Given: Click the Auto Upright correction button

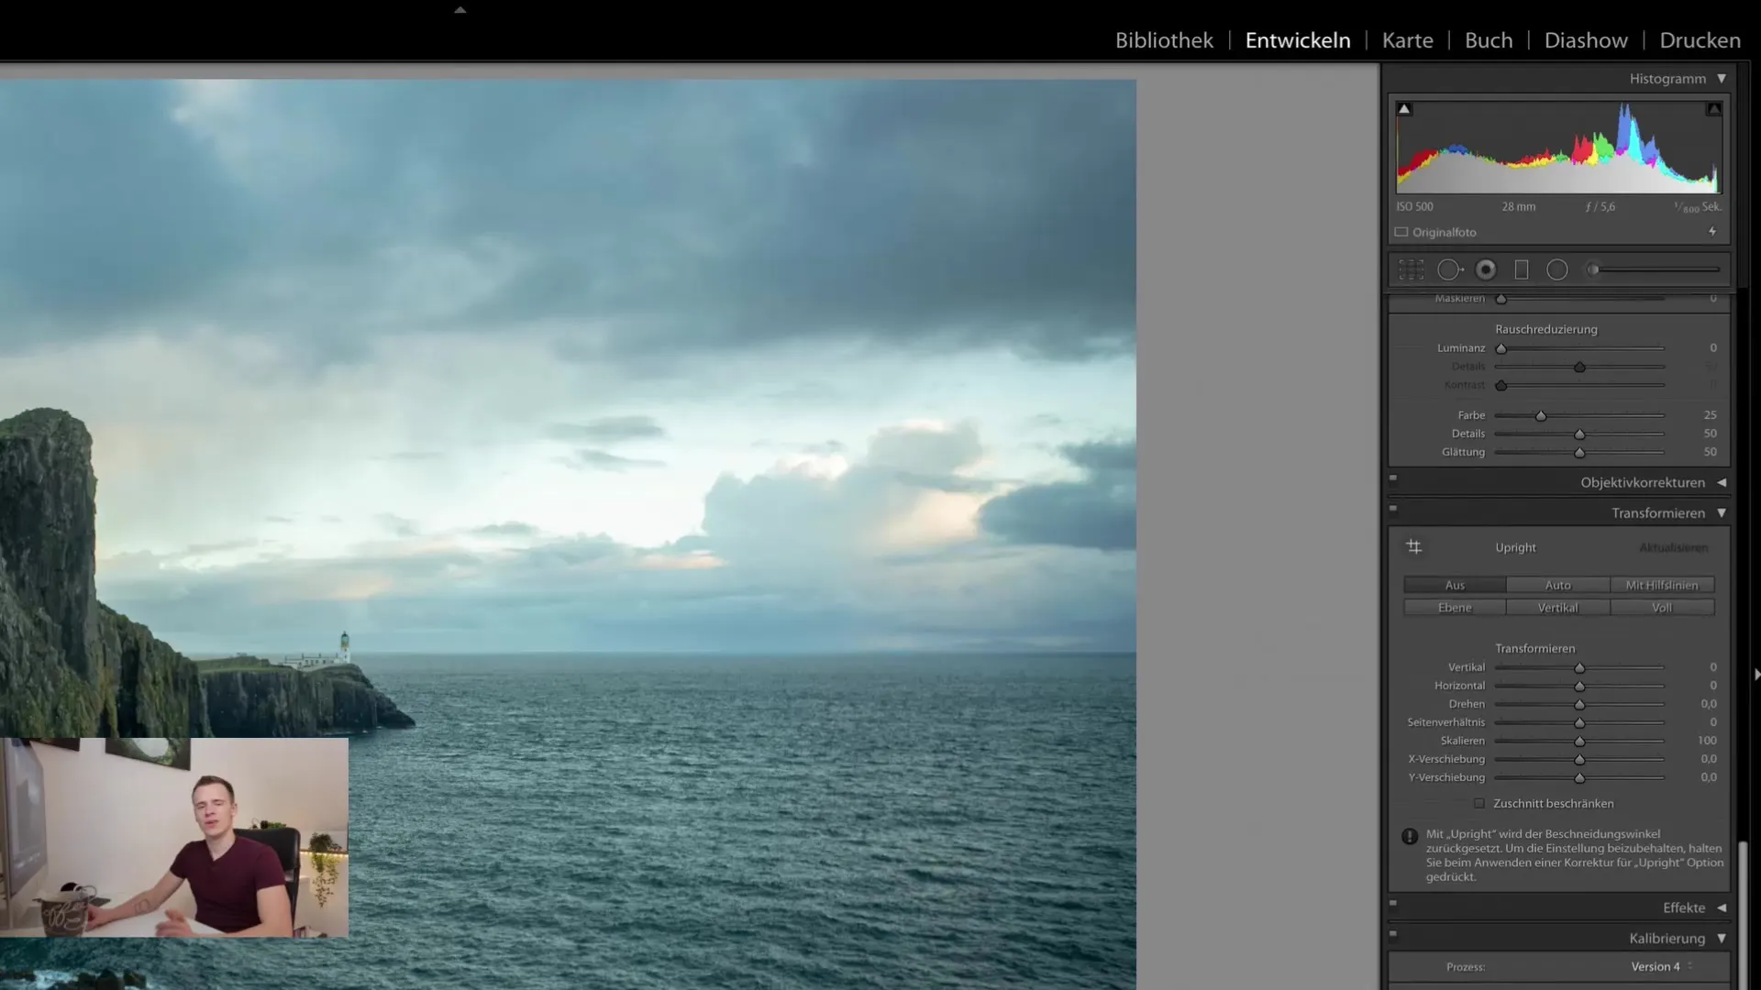Looking at the screenshot, I should pos(1557,584).
